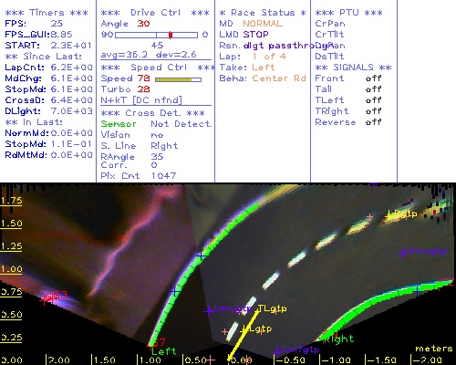Select the green Left lane label

[163, 351]
